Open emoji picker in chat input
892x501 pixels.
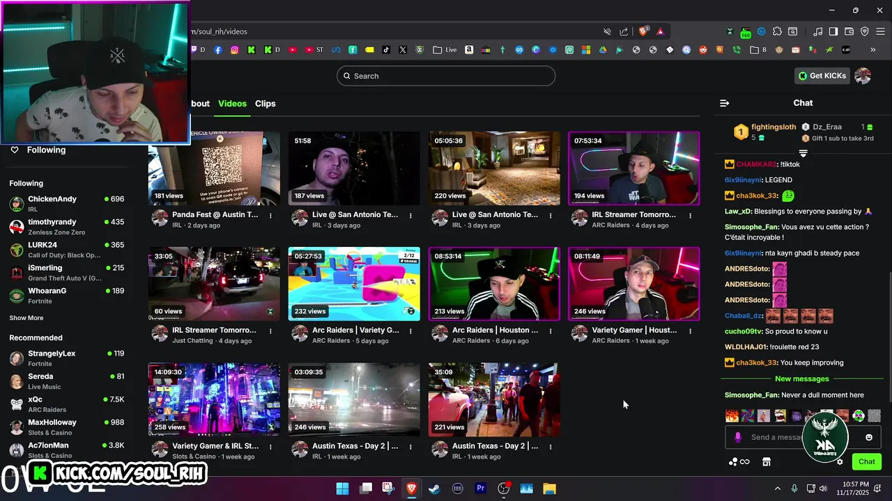869,437
